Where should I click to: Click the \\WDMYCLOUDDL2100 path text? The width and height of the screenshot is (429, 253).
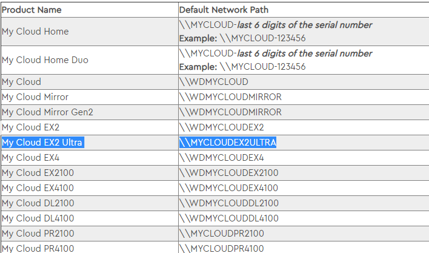(228, 203)
